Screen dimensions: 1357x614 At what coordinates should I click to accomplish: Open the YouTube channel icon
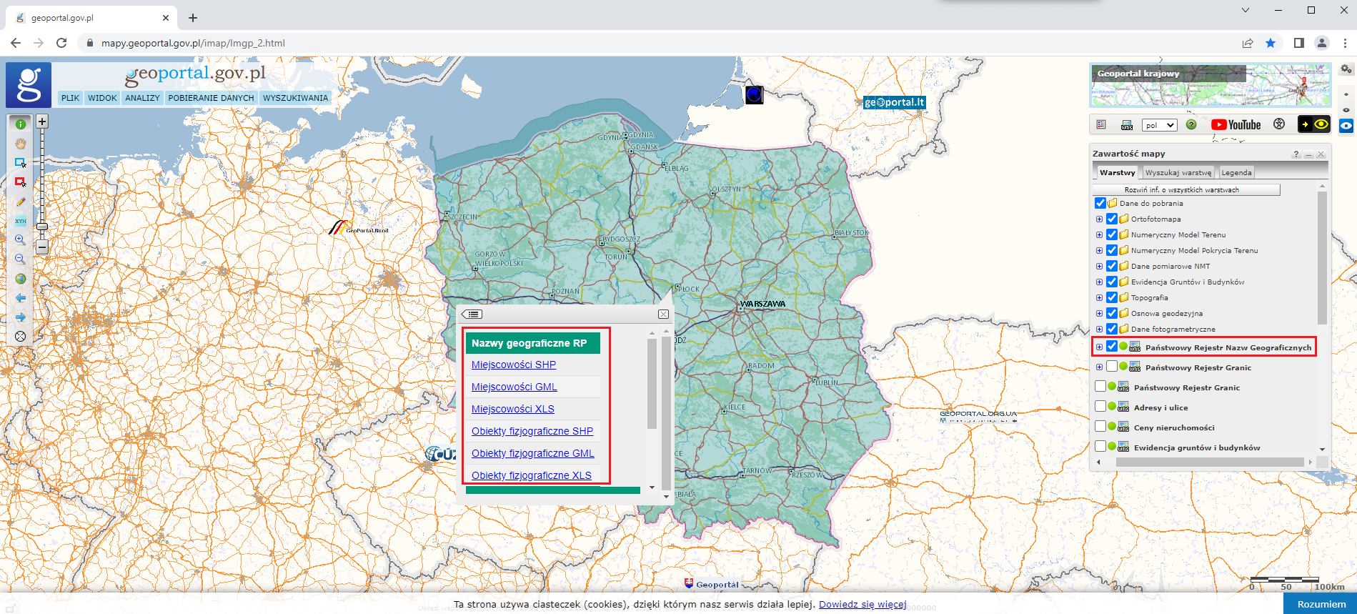coord(1236,125)
